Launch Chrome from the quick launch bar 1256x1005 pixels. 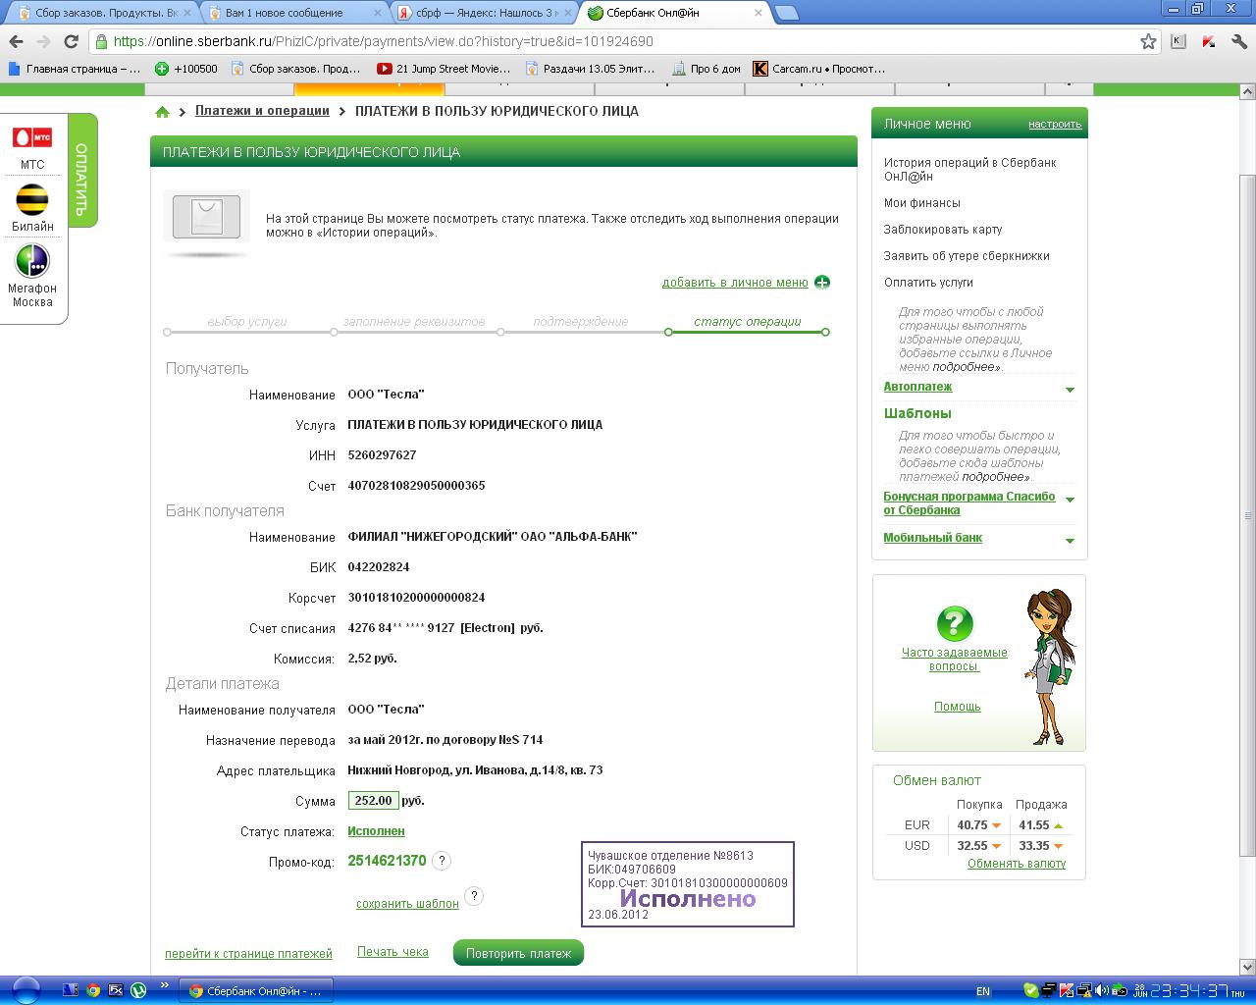click(93, 990)
